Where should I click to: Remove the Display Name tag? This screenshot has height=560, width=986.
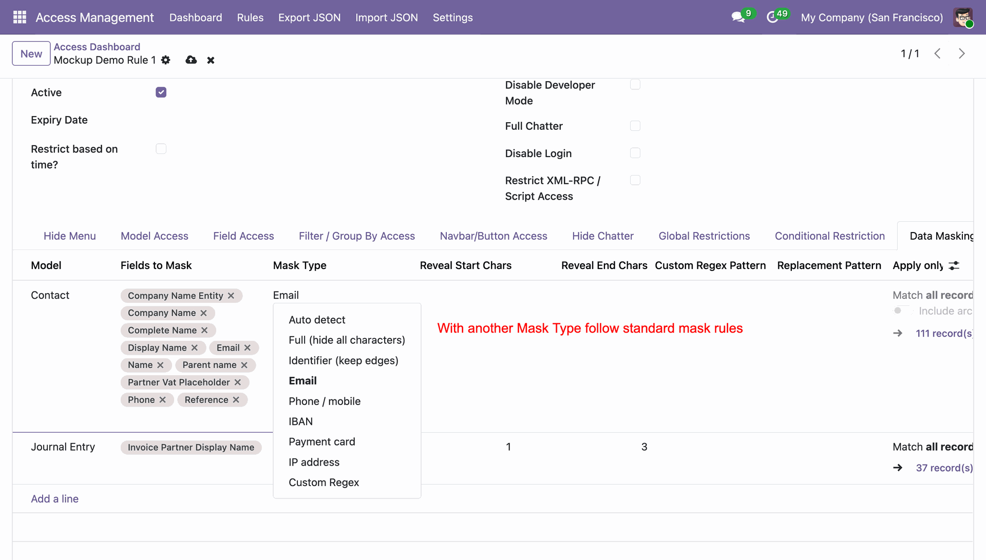pyautogui.click(x=194, y=347)
